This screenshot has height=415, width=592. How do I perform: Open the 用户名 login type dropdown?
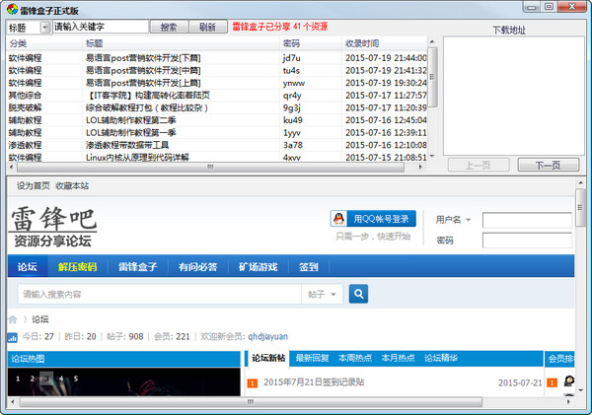tap(468, 220)
